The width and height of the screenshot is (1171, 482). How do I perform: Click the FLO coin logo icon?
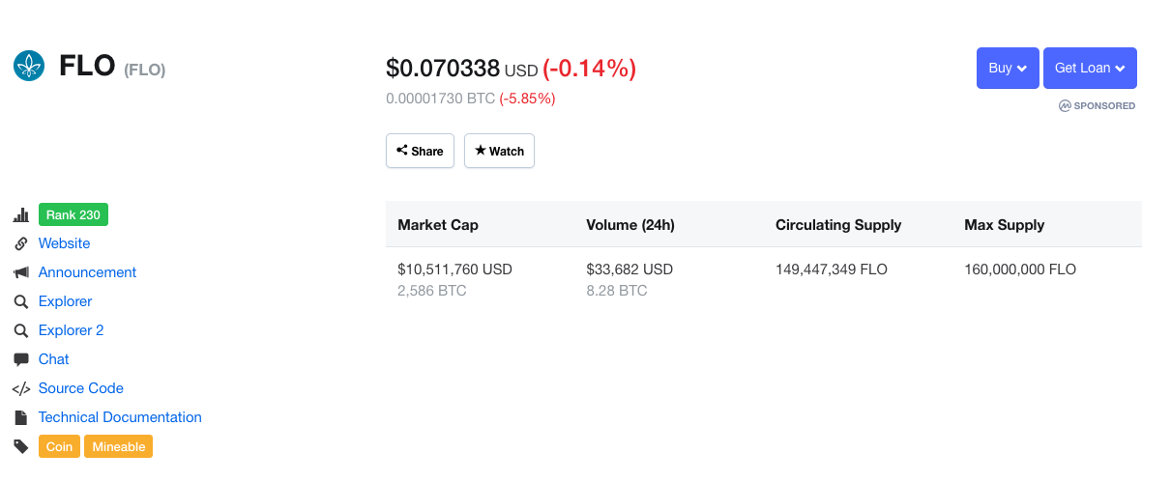[x=29, y=66]
